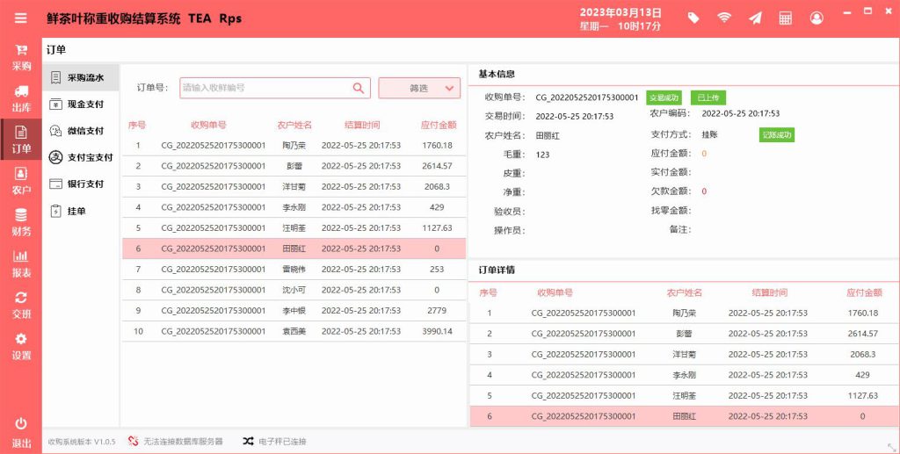The width and height of the screenshot is (900, 454).
Task: Select order row 8 沈小可 in left list
Action: pyautogui.click(x=294, y=290)
